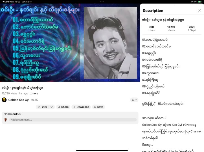Open the notification bell dropdown

134,100
